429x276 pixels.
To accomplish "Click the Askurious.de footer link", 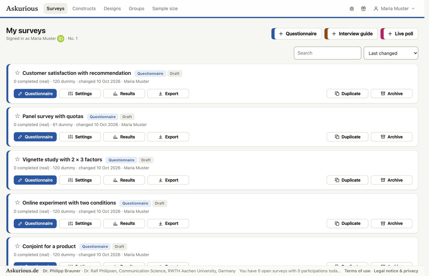I will pyautogui.click(x=22, y=271).
